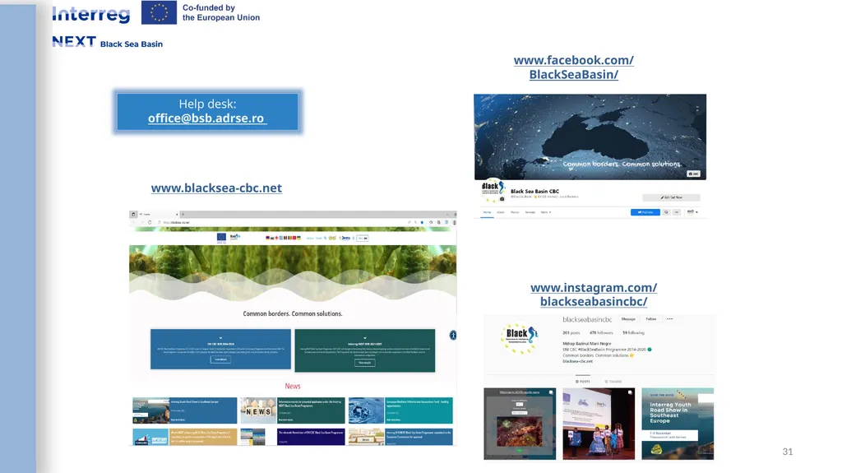Click the camera icon on the Facebook cover photo
842x473 pixels.
point(694,174)
